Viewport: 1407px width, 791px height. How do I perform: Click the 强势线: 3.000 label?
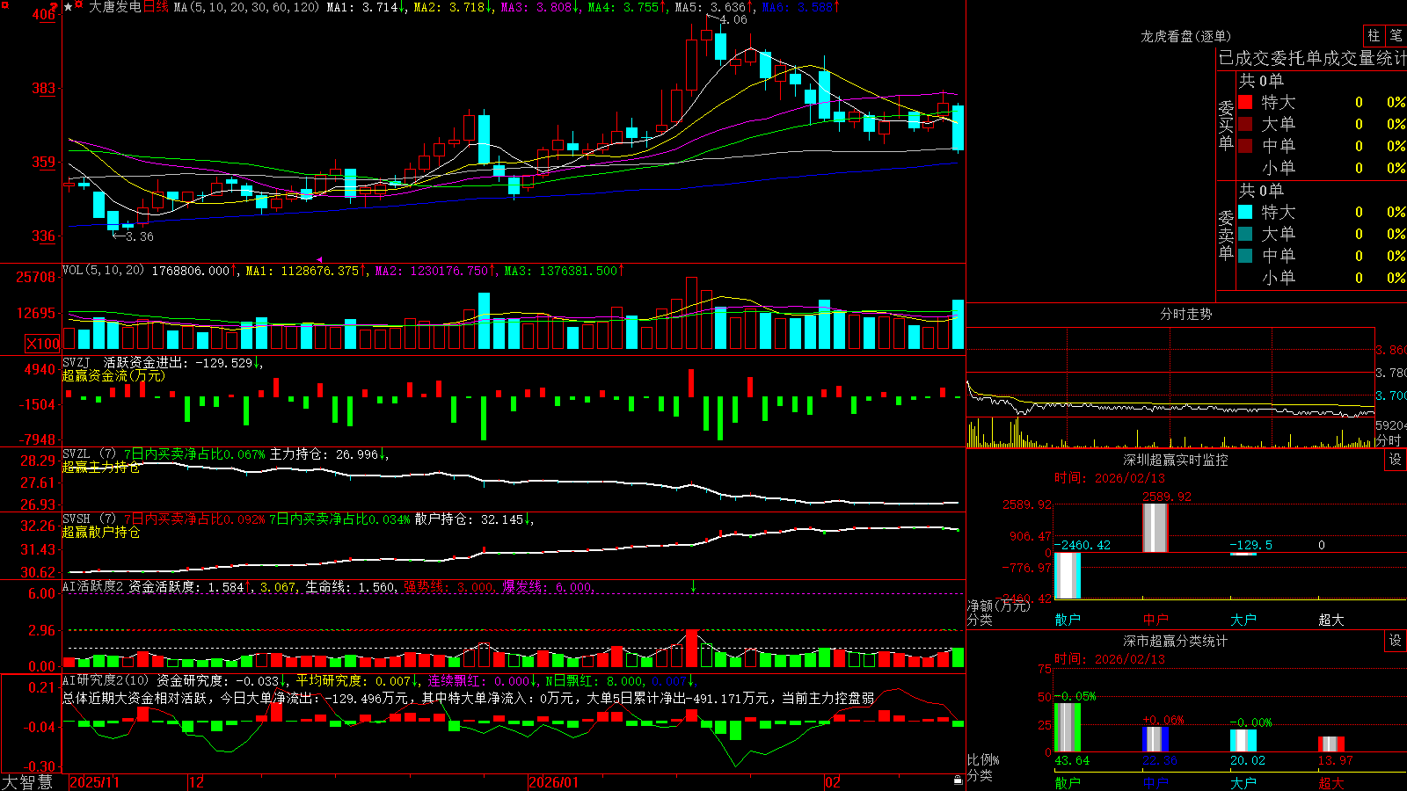click(449, 587)
